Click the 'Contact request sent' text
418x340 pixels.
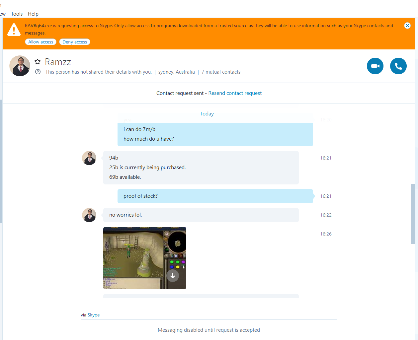click(180, 93)
